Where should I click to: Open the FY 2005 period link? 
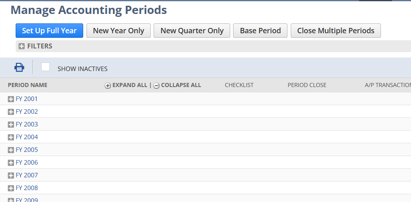pyautogui.click(x=27, y=150)
